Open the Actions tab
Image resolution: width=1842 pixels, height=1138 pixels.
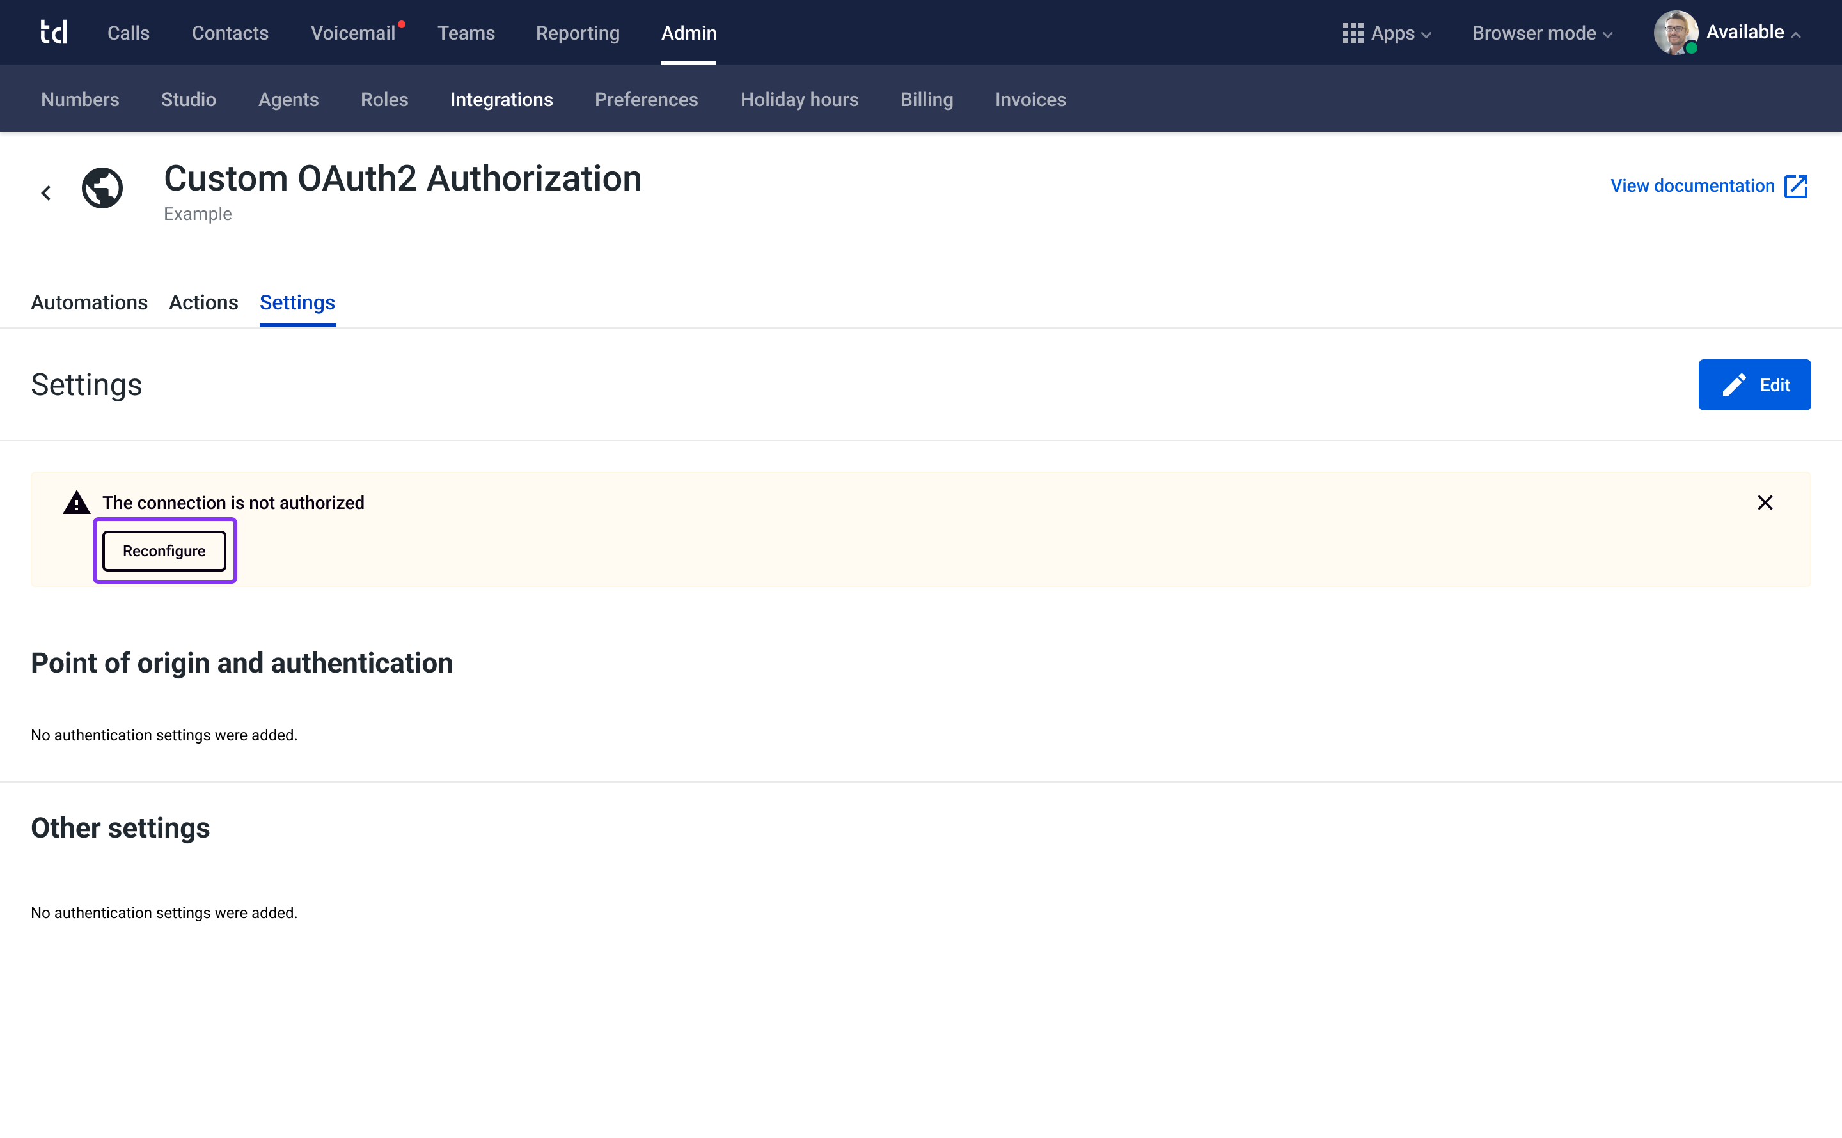(x=203, y=302)
